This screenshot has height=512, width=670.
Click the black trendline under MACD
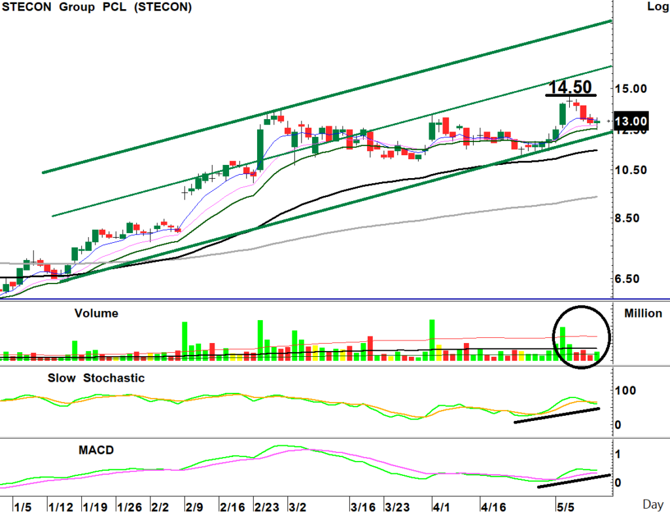(574, 481)
